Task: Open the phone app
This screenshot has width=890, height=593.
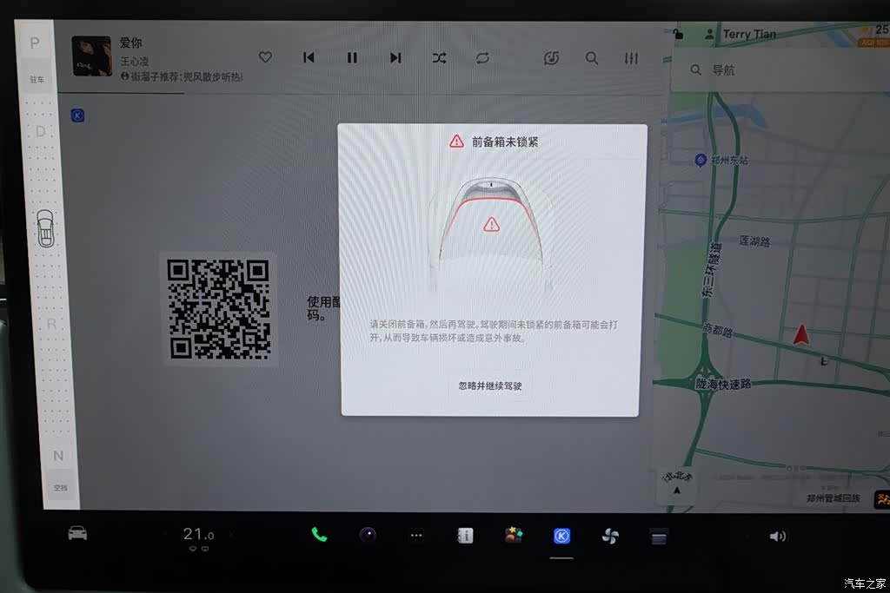Action: tap(319, 534)
